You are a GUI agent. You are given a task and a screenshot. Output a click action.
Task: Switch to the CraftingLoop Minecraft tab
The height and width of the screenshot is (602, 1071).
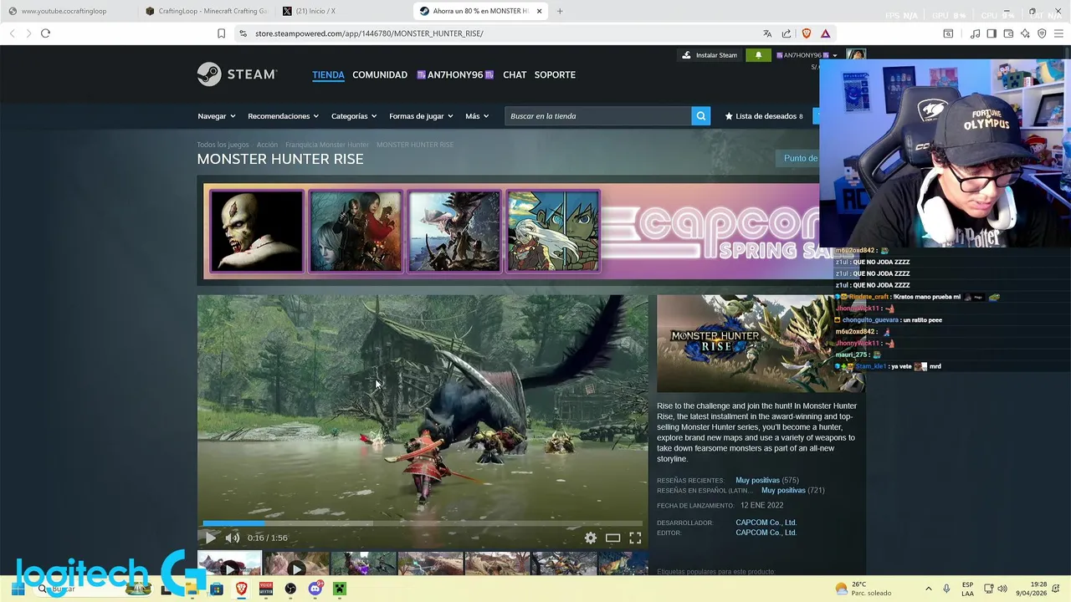coord(206,11)
